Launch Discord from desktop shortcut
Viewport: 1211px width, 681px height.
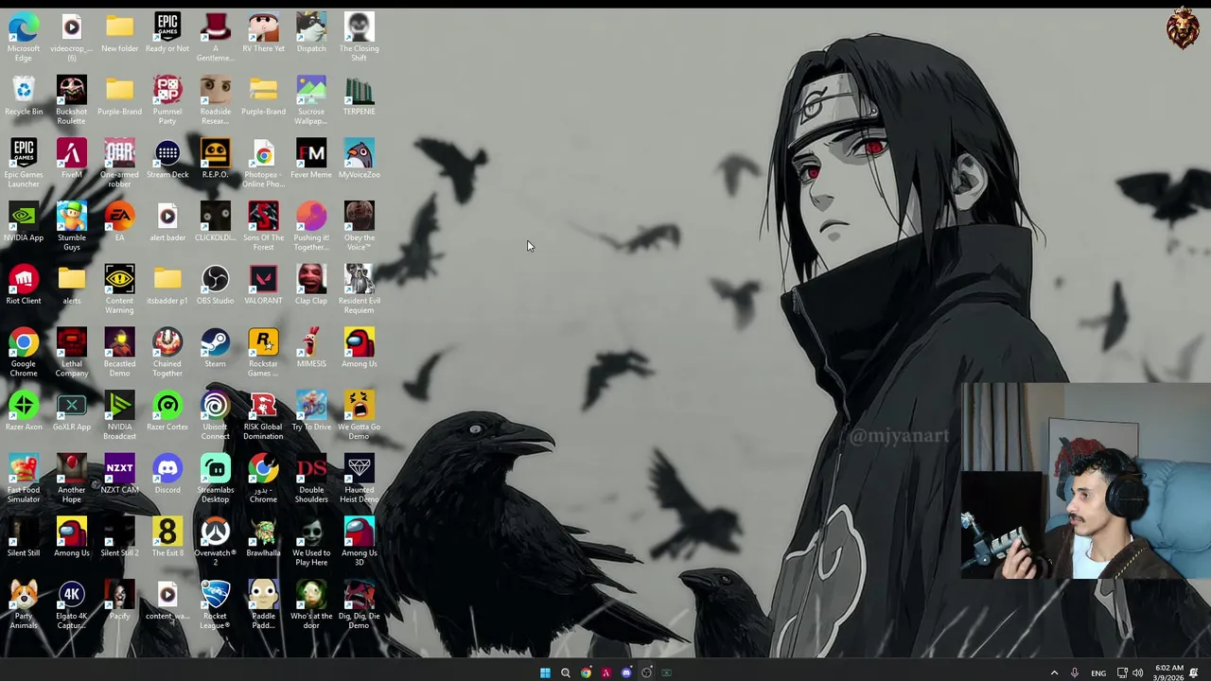tap(167, 474)
